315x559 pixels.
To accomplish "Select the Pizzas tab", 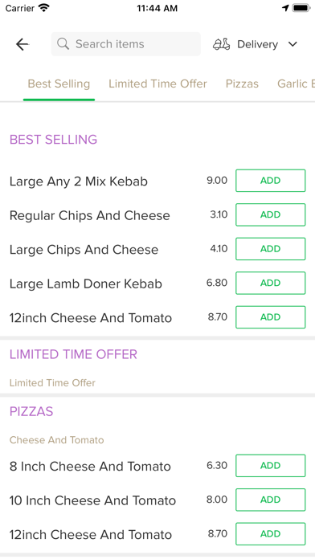I will click(x=242, y=84).
